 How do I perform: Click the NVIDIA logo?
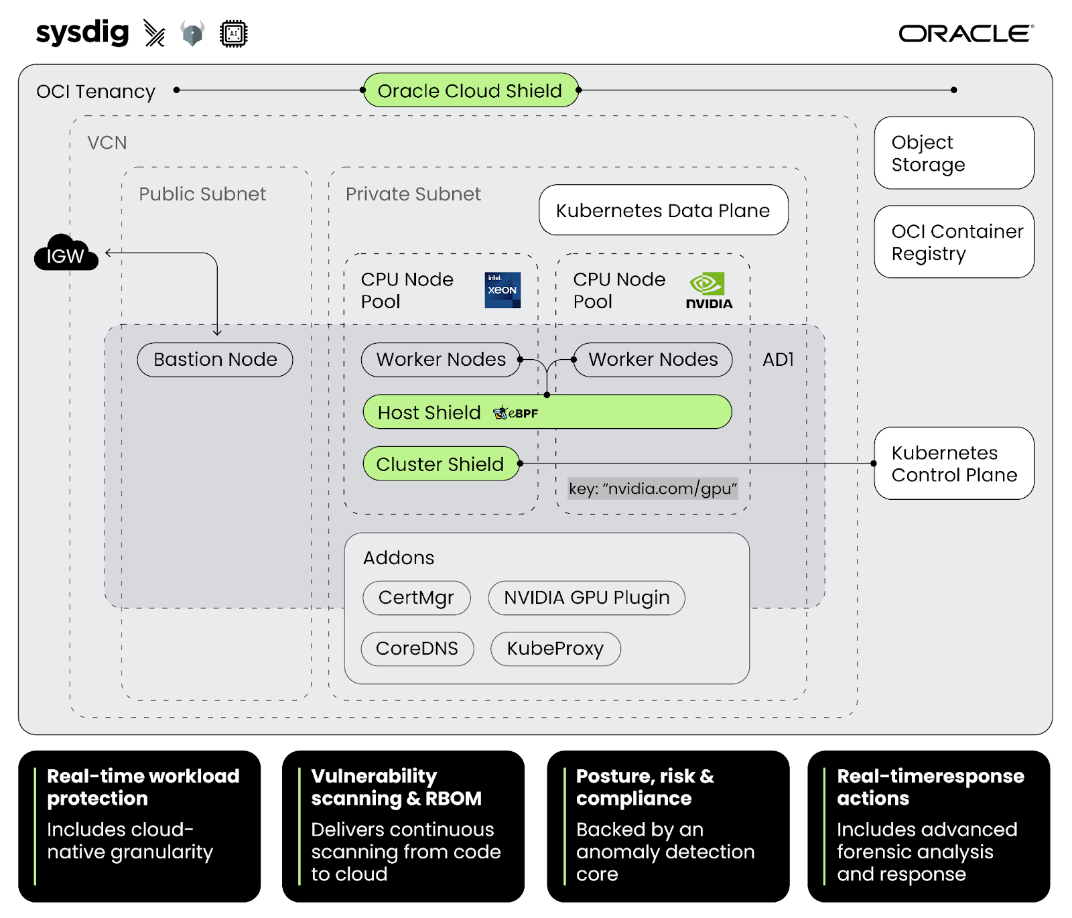pyautogui.click(x=709, y=291)
